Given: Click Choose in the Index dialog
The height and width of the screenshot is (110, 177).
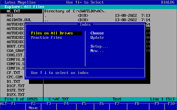Looking at the screenshot, I should point(97,33).
